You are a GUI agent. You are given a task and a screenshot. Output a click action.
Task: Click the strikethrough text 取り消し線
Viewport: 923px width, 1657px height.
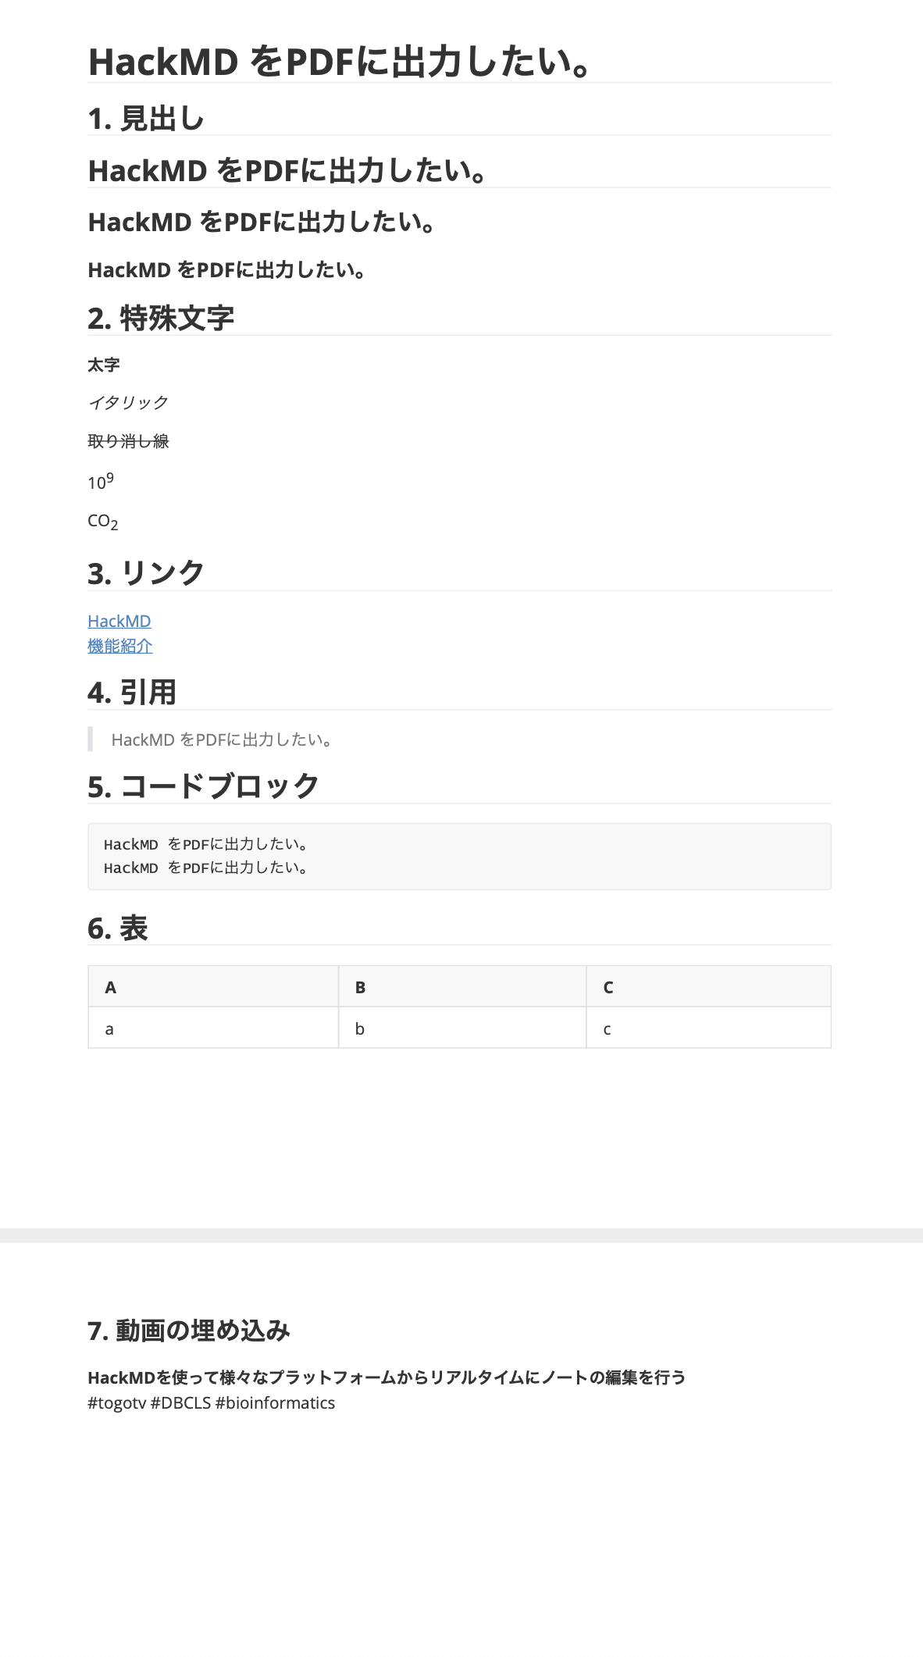[x=128, y=441]
